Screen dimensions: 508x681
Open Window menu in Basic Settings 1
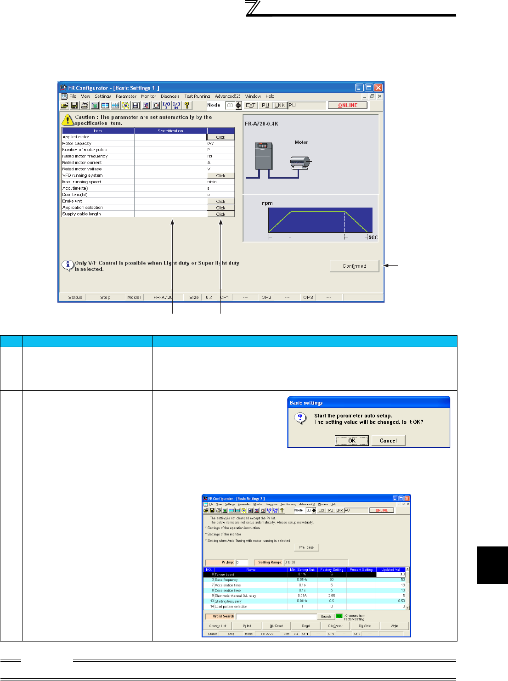coord(253,96)
